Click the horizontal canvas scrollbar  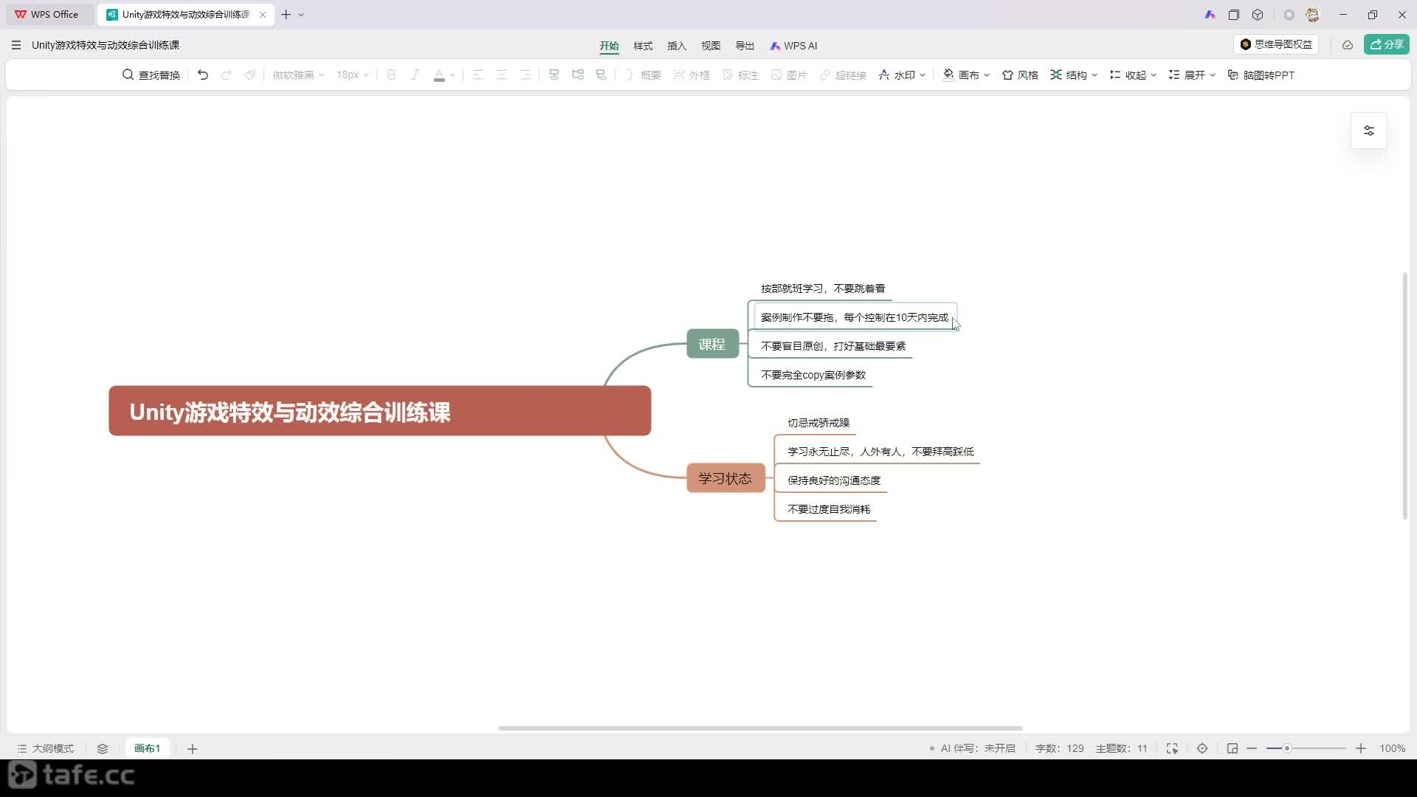[x=760, y=728]
